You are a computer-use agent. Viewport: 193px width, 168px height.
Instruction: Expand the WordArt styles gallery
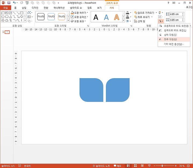coord(124,20)
